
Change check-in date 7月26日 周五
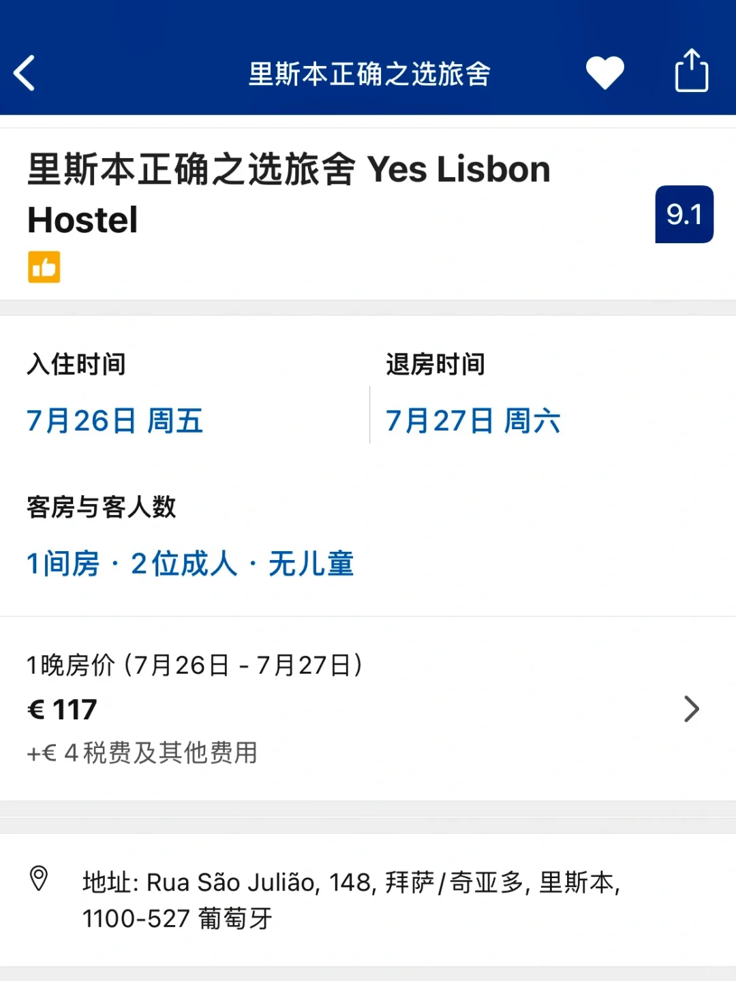(115, 421)
